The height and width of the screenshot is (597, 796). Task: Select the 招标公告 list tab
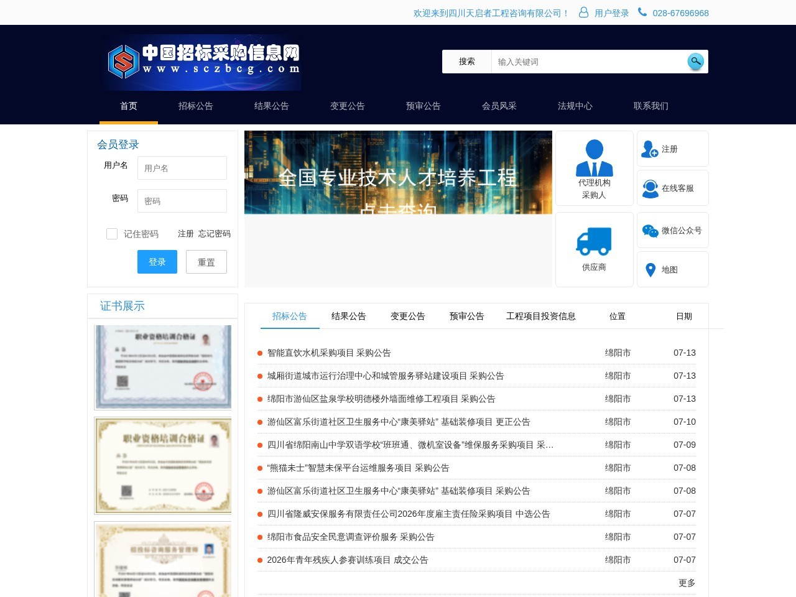click(x=290, y=316)
